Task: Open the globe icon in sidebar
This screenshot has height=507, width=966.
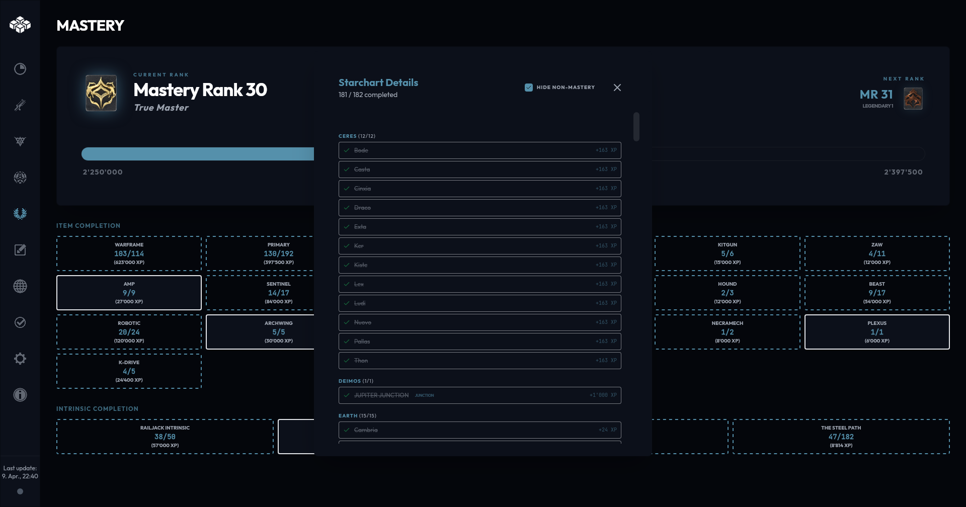Action: (x=20, y=286)
